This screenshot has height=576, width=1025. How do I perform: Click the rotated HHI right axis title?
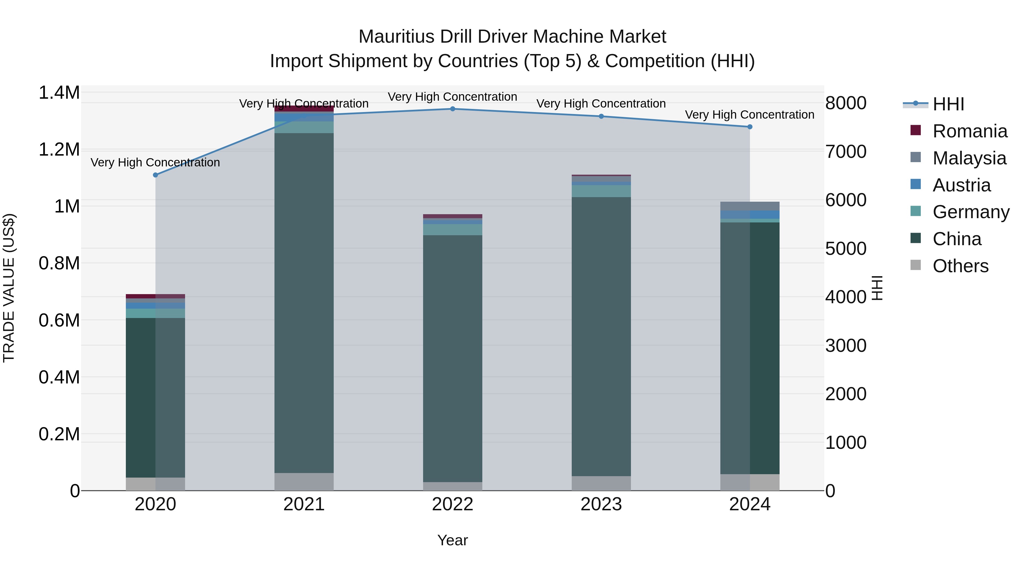[x=877, y=288]
